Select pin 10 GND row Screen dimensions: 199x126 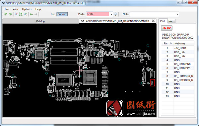point(178,84)
